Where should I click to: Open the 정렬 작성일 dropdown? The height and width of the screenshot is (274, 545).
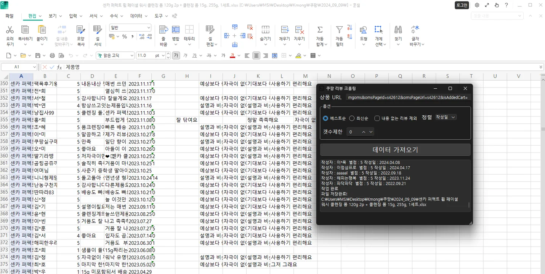[x=446, y=117]
